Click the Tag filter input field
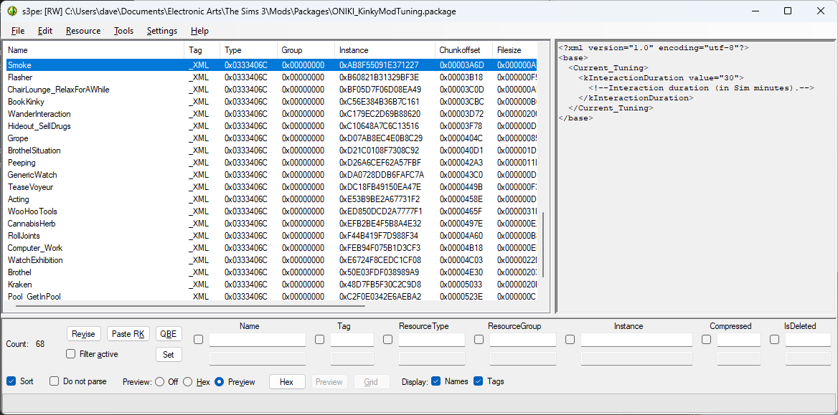This screenshot has width=838, height=415. click(352, 340)
